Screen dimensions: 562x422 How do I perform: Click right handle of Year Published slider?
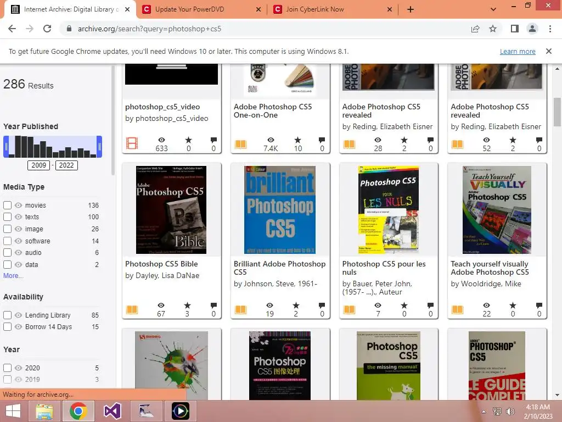click(99, 147)
